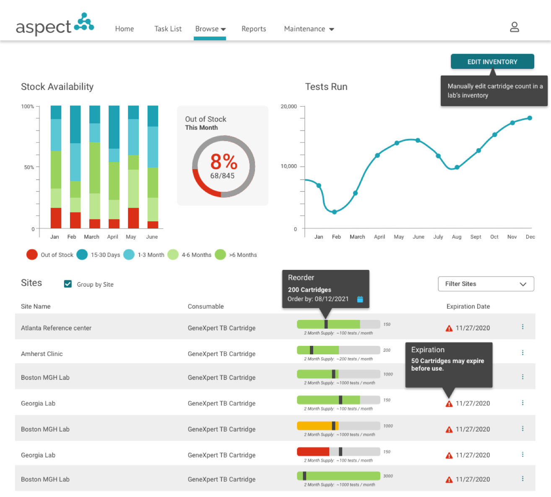551x497 pixels.
Task: Click the Dec data point on Tests Run
Action: pos(530,118)
